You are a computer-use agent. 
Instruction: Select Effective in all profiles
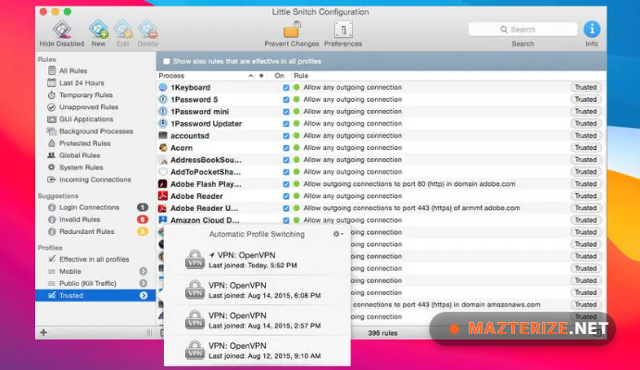[95, 259]
